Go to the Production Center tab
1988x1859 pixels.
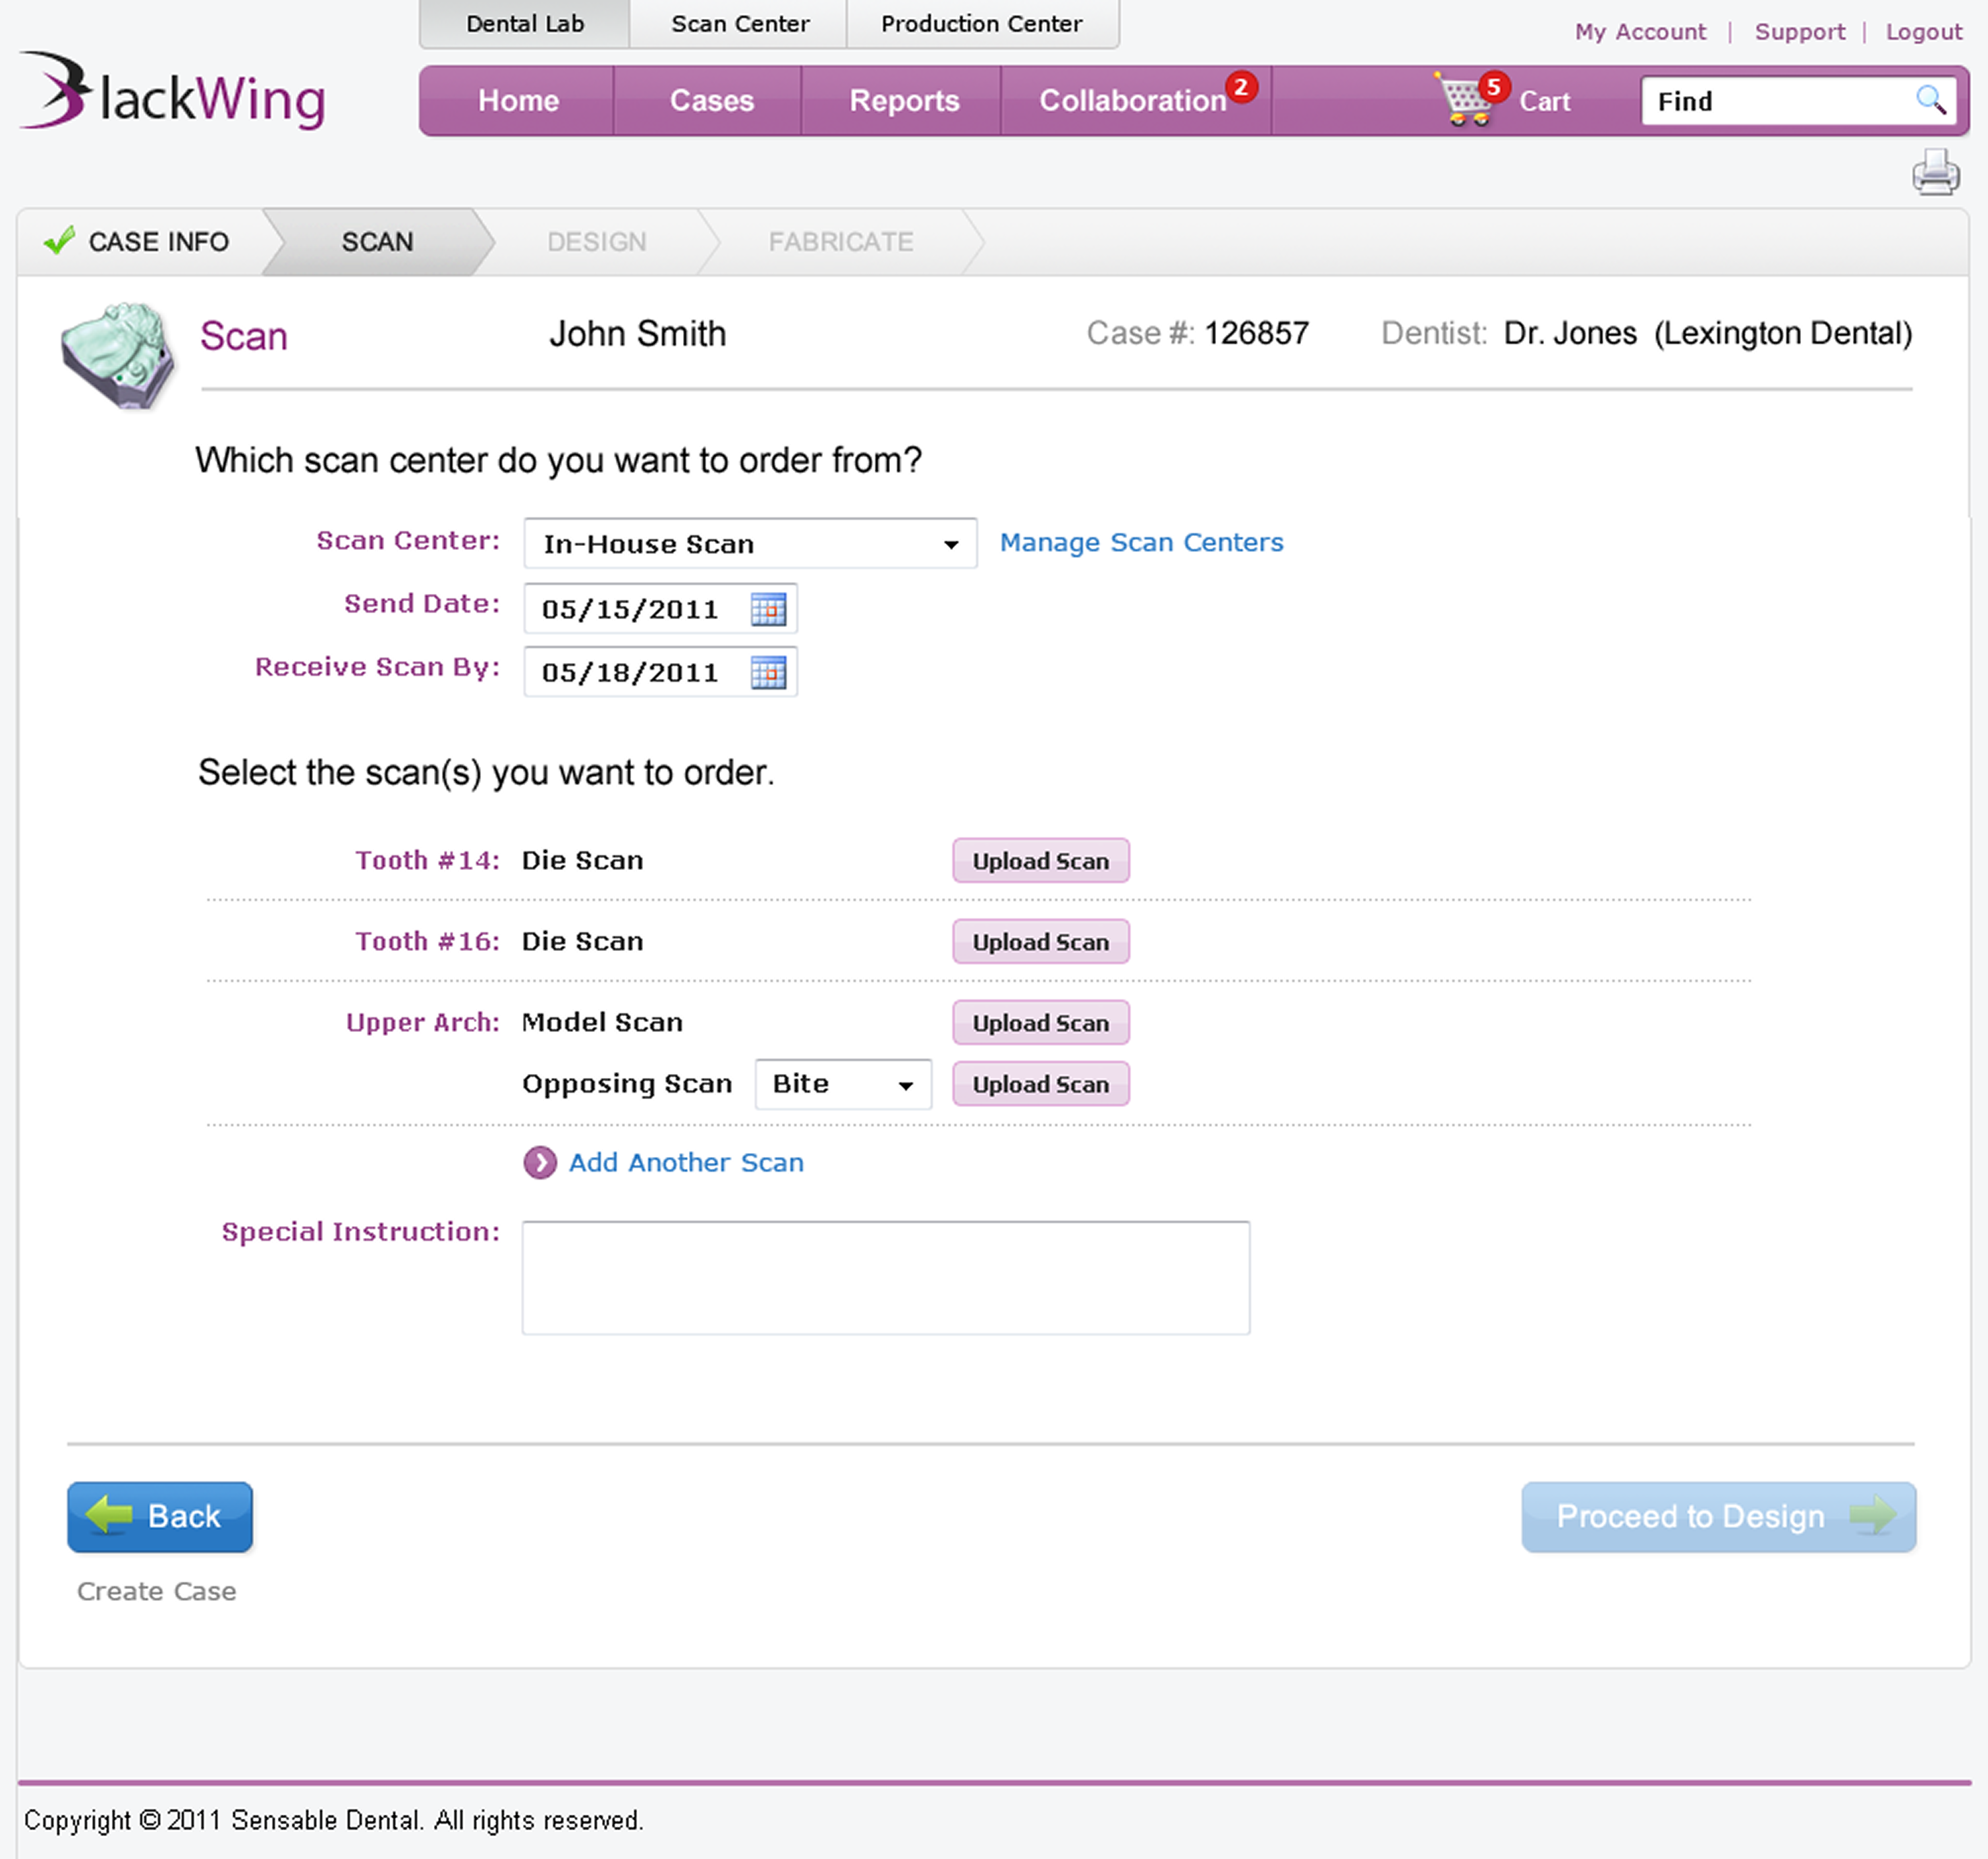click(x=981, y=24)
